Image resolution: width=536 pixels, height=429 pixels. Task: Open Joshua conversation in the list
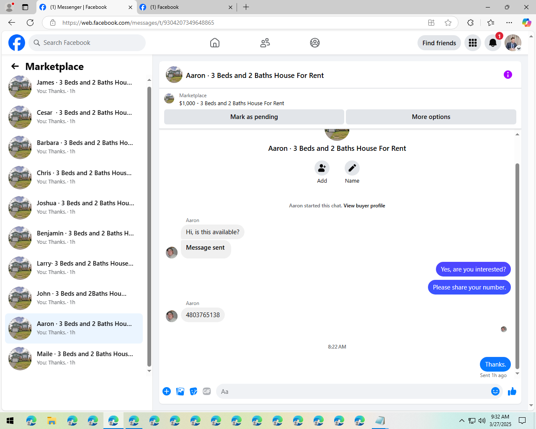pyautogui.click(x=74, y=207)
